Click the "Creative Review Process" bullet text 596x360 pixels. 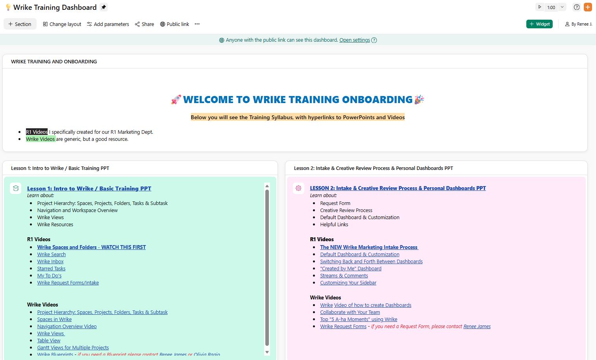tap(346, 210)
